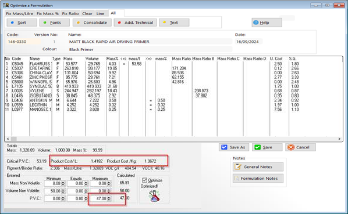Click the Colour field Black Primer
The width and height of the screenshot is (348, 214).
click(150, 49)
